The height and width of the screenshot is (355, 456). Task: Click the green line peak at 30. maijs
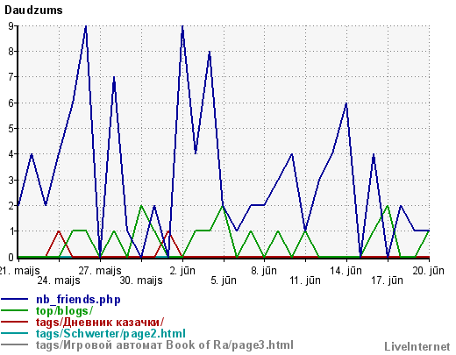tap(141, 206)
